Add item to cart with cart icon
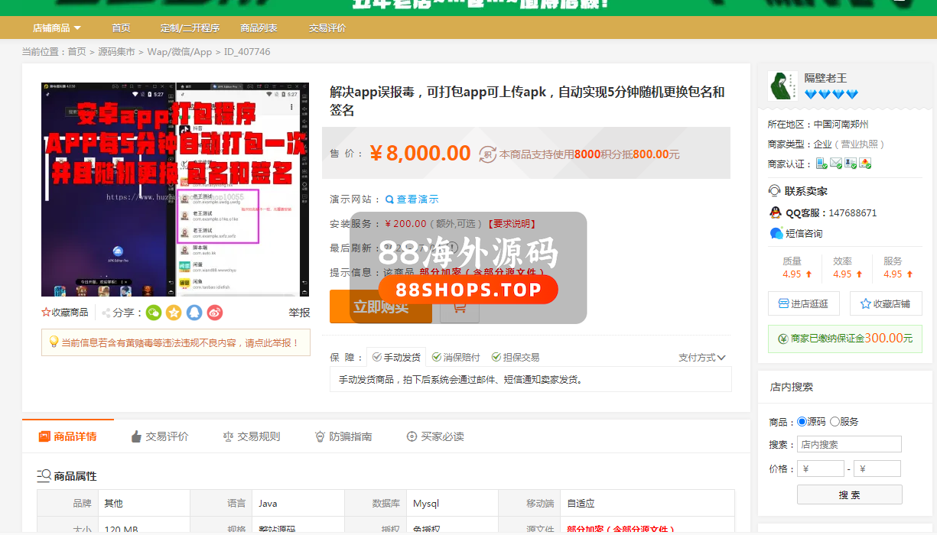Screen dimensions: 937x535 coord(459,306)
